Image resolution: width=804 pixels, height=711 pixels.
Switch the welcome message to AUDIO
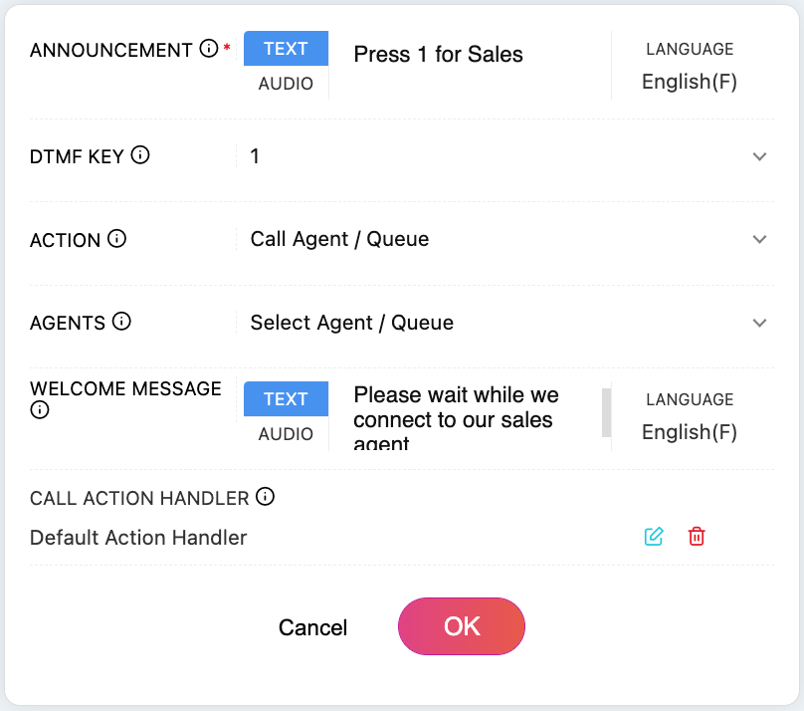pos(286,434)
